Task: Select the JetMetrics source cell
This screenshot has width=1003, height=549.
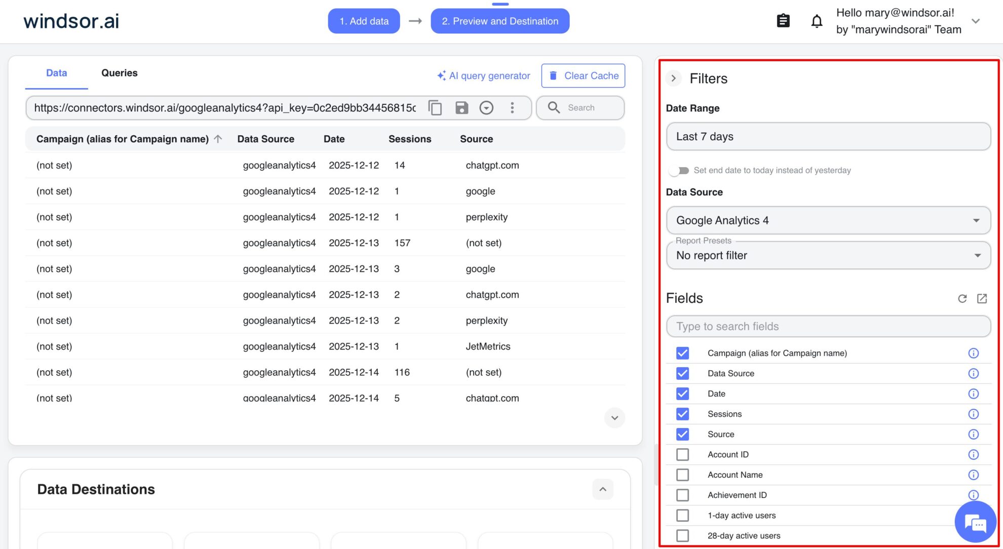Action: pos(488,346)
